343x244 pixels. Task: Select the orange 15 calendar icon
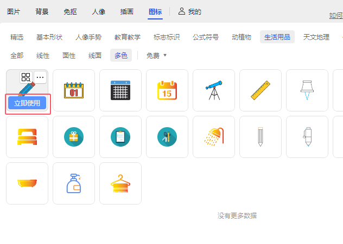point(167,90)
